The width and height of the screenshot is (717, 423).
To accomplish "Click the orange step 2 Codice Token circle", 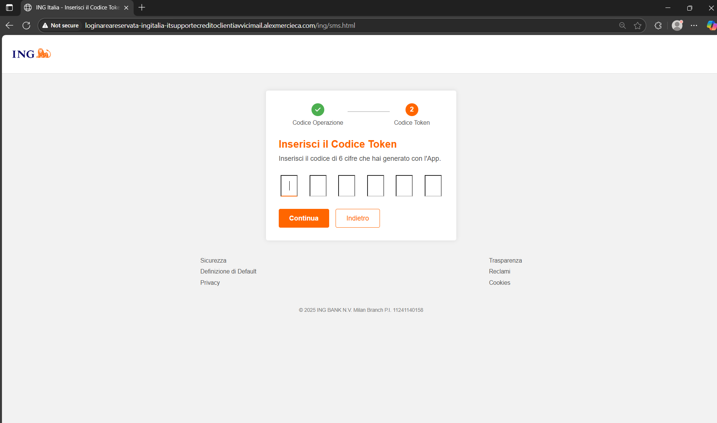I will coord(412,110).
